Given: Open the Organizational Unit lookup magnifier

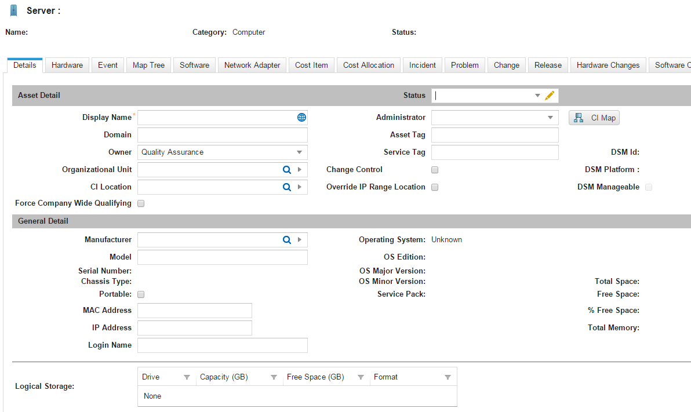Looking at the screenshot, I should (286, 169).
